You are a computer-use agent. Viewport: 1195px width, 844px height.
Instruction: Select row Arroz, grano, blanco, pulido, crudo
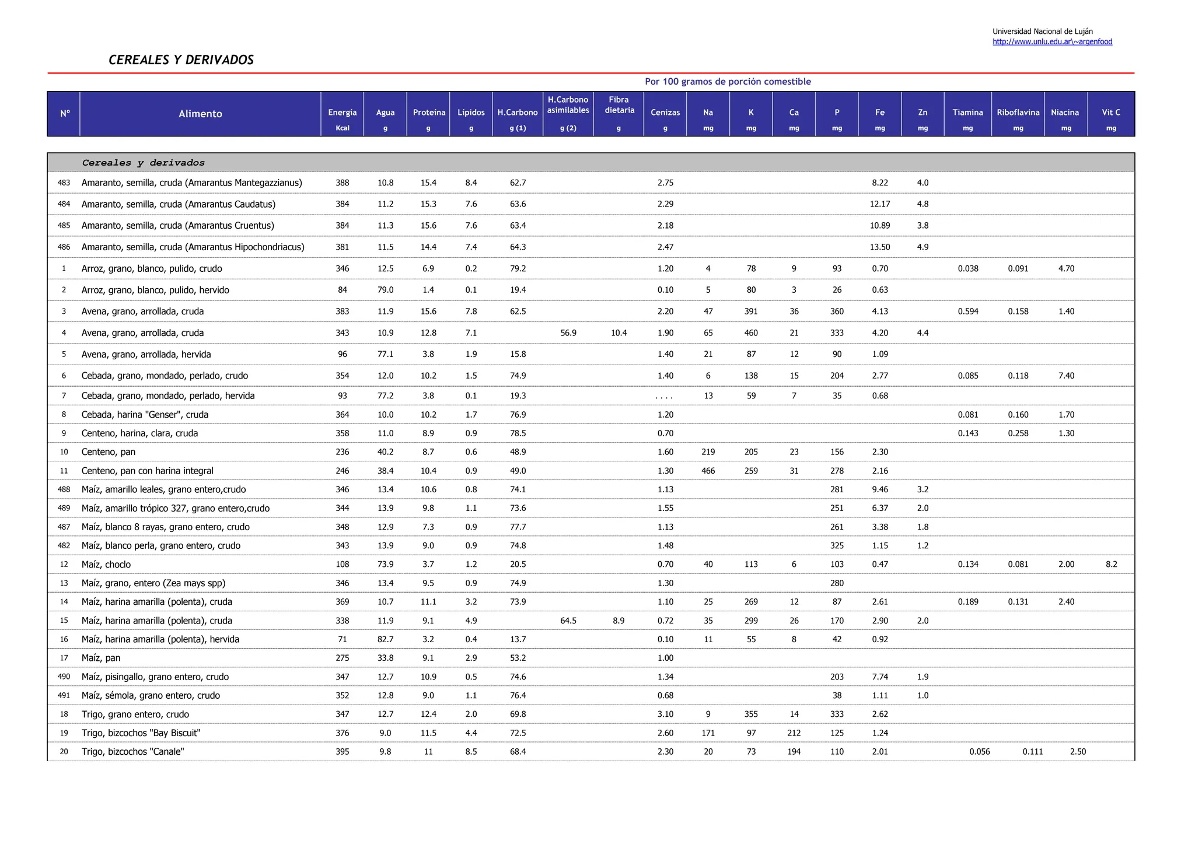pyautogui.click(x=152, y=268)
